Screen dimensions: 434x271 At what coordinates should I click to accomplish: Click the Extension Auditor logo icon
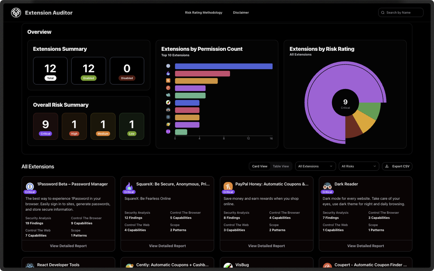point(16,13)
